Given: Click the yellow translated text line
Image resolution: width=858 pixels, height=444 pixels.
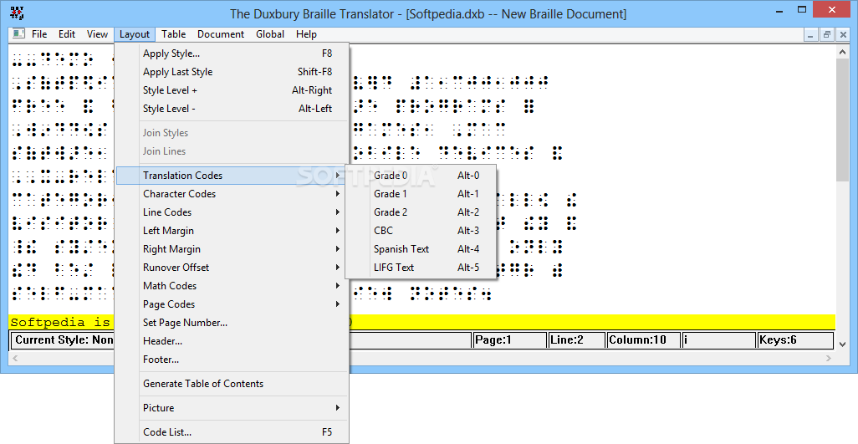Looking at the screenshot, I should click(x=422, y=322).
